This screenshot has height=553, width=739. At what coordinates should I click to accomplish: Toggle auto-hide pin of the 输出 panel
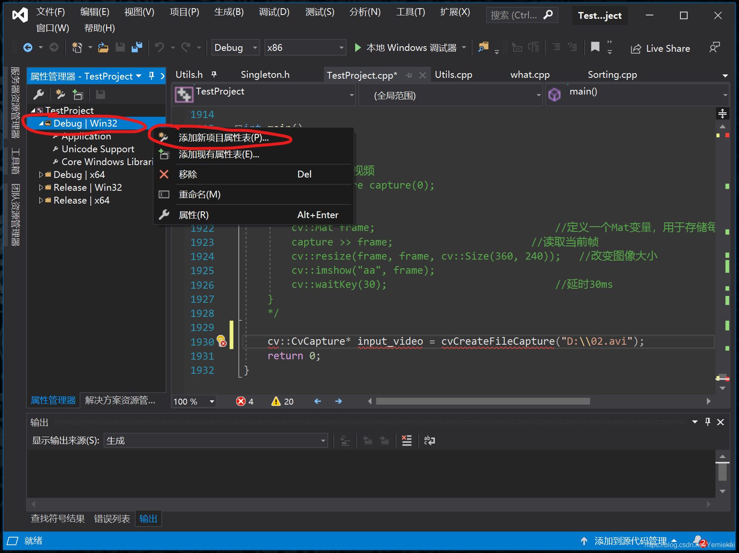(x=708, y=422)
